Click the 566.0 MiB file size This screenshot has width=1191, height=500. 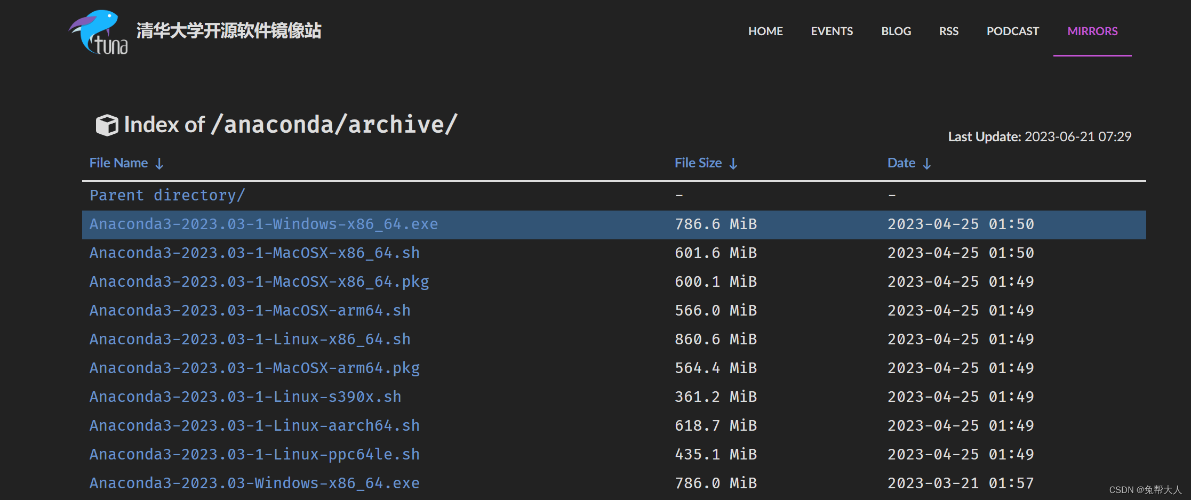click(x=716, y=311)
